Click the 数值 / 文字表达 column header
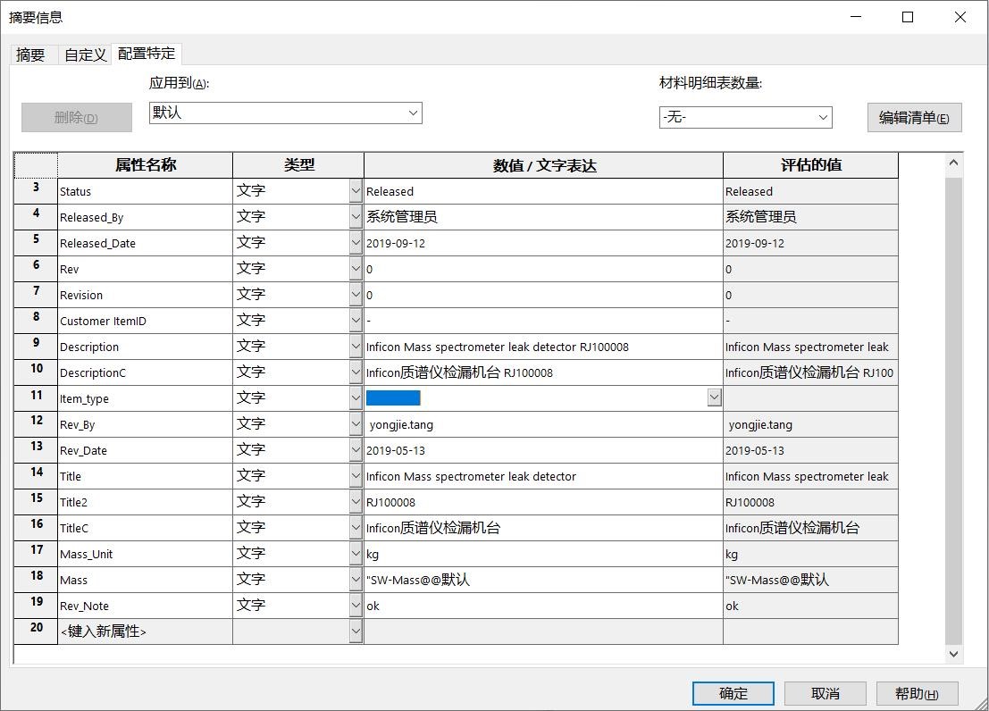Screen dimensions: 989x711 click(x=543, y=164)
